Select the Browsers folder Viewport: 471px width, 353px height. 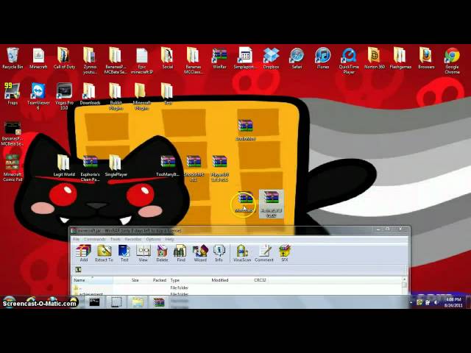pos(426,59)
